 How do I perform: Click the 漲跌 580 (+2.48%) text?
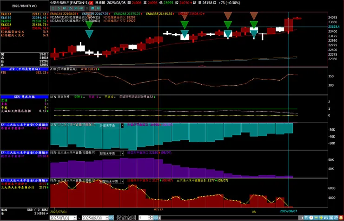point(24,210)
